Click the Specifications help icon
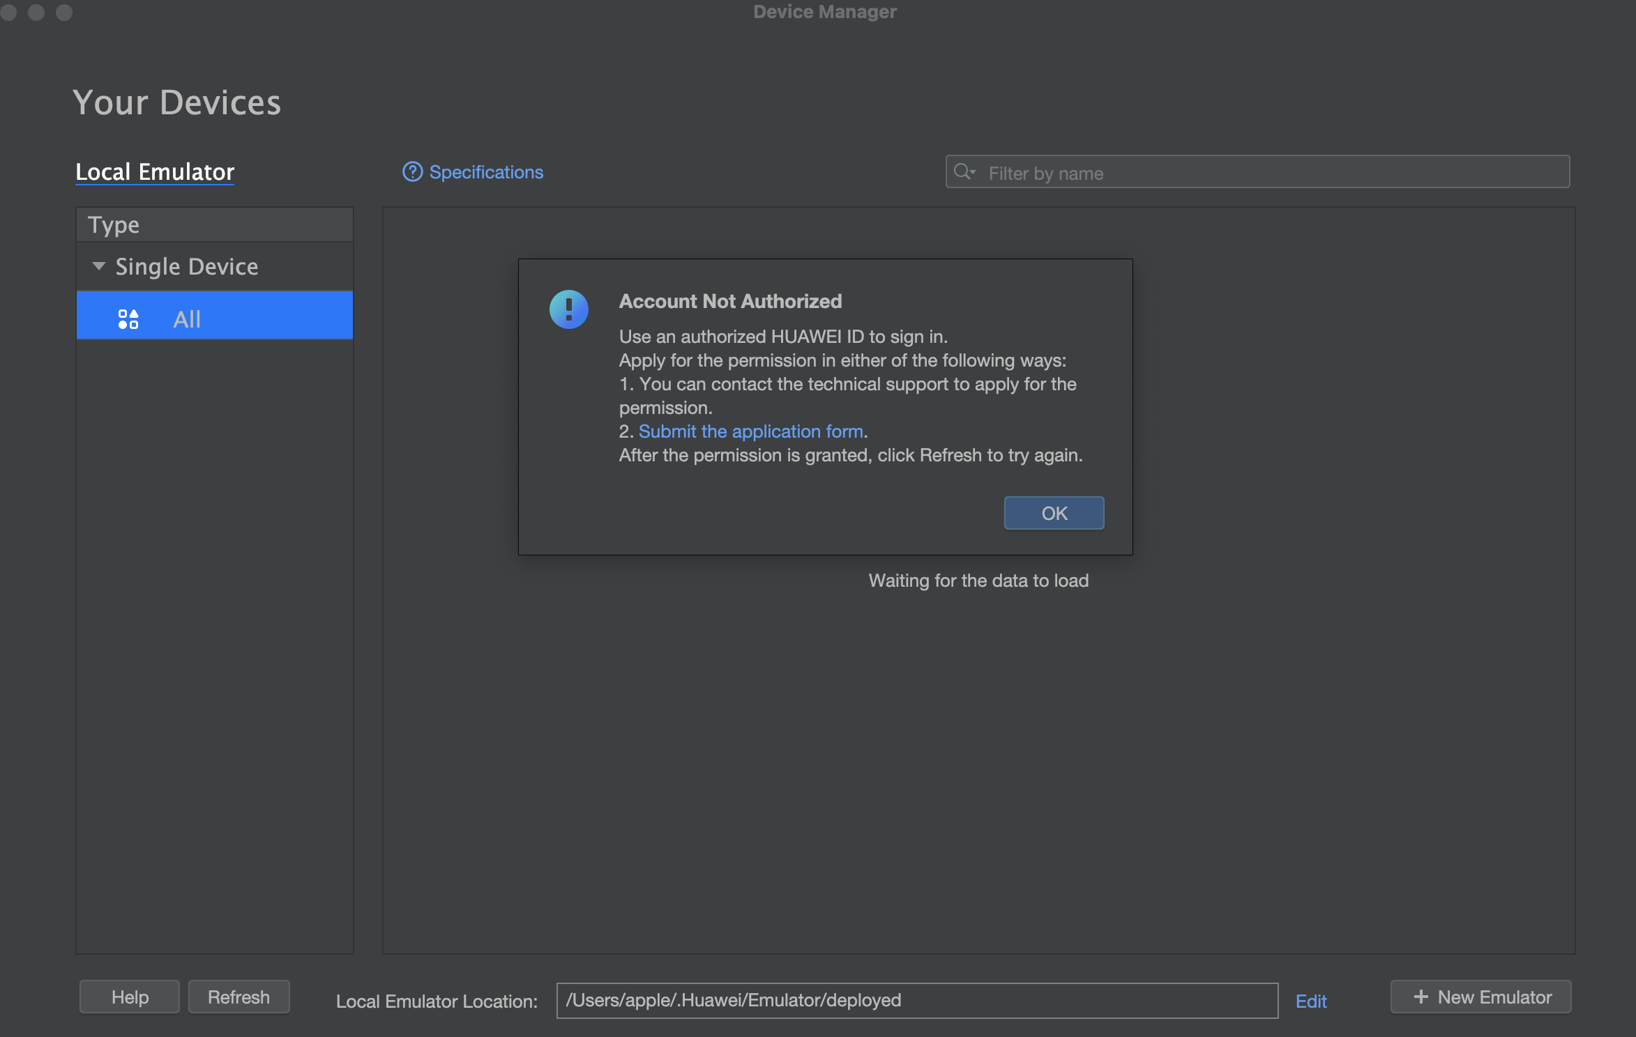 point(412,171)
